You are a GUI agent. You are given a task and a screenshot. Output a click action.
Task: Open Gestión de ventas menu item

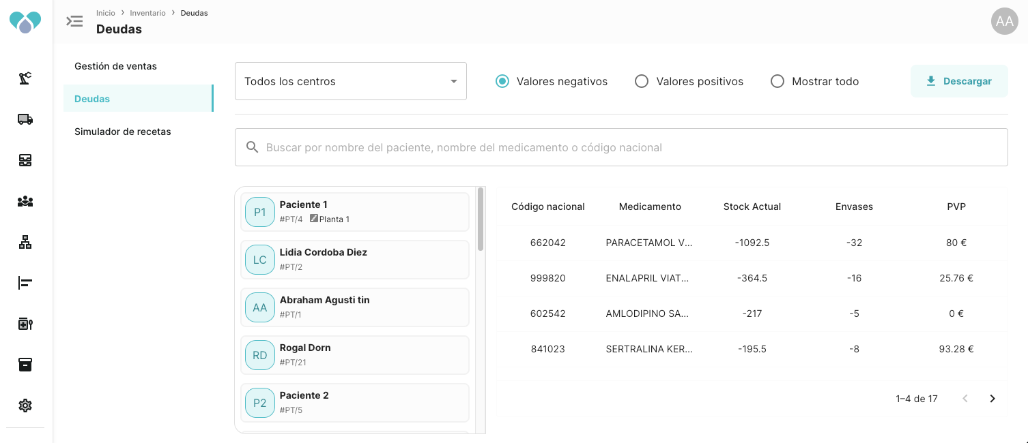(115, 66)
